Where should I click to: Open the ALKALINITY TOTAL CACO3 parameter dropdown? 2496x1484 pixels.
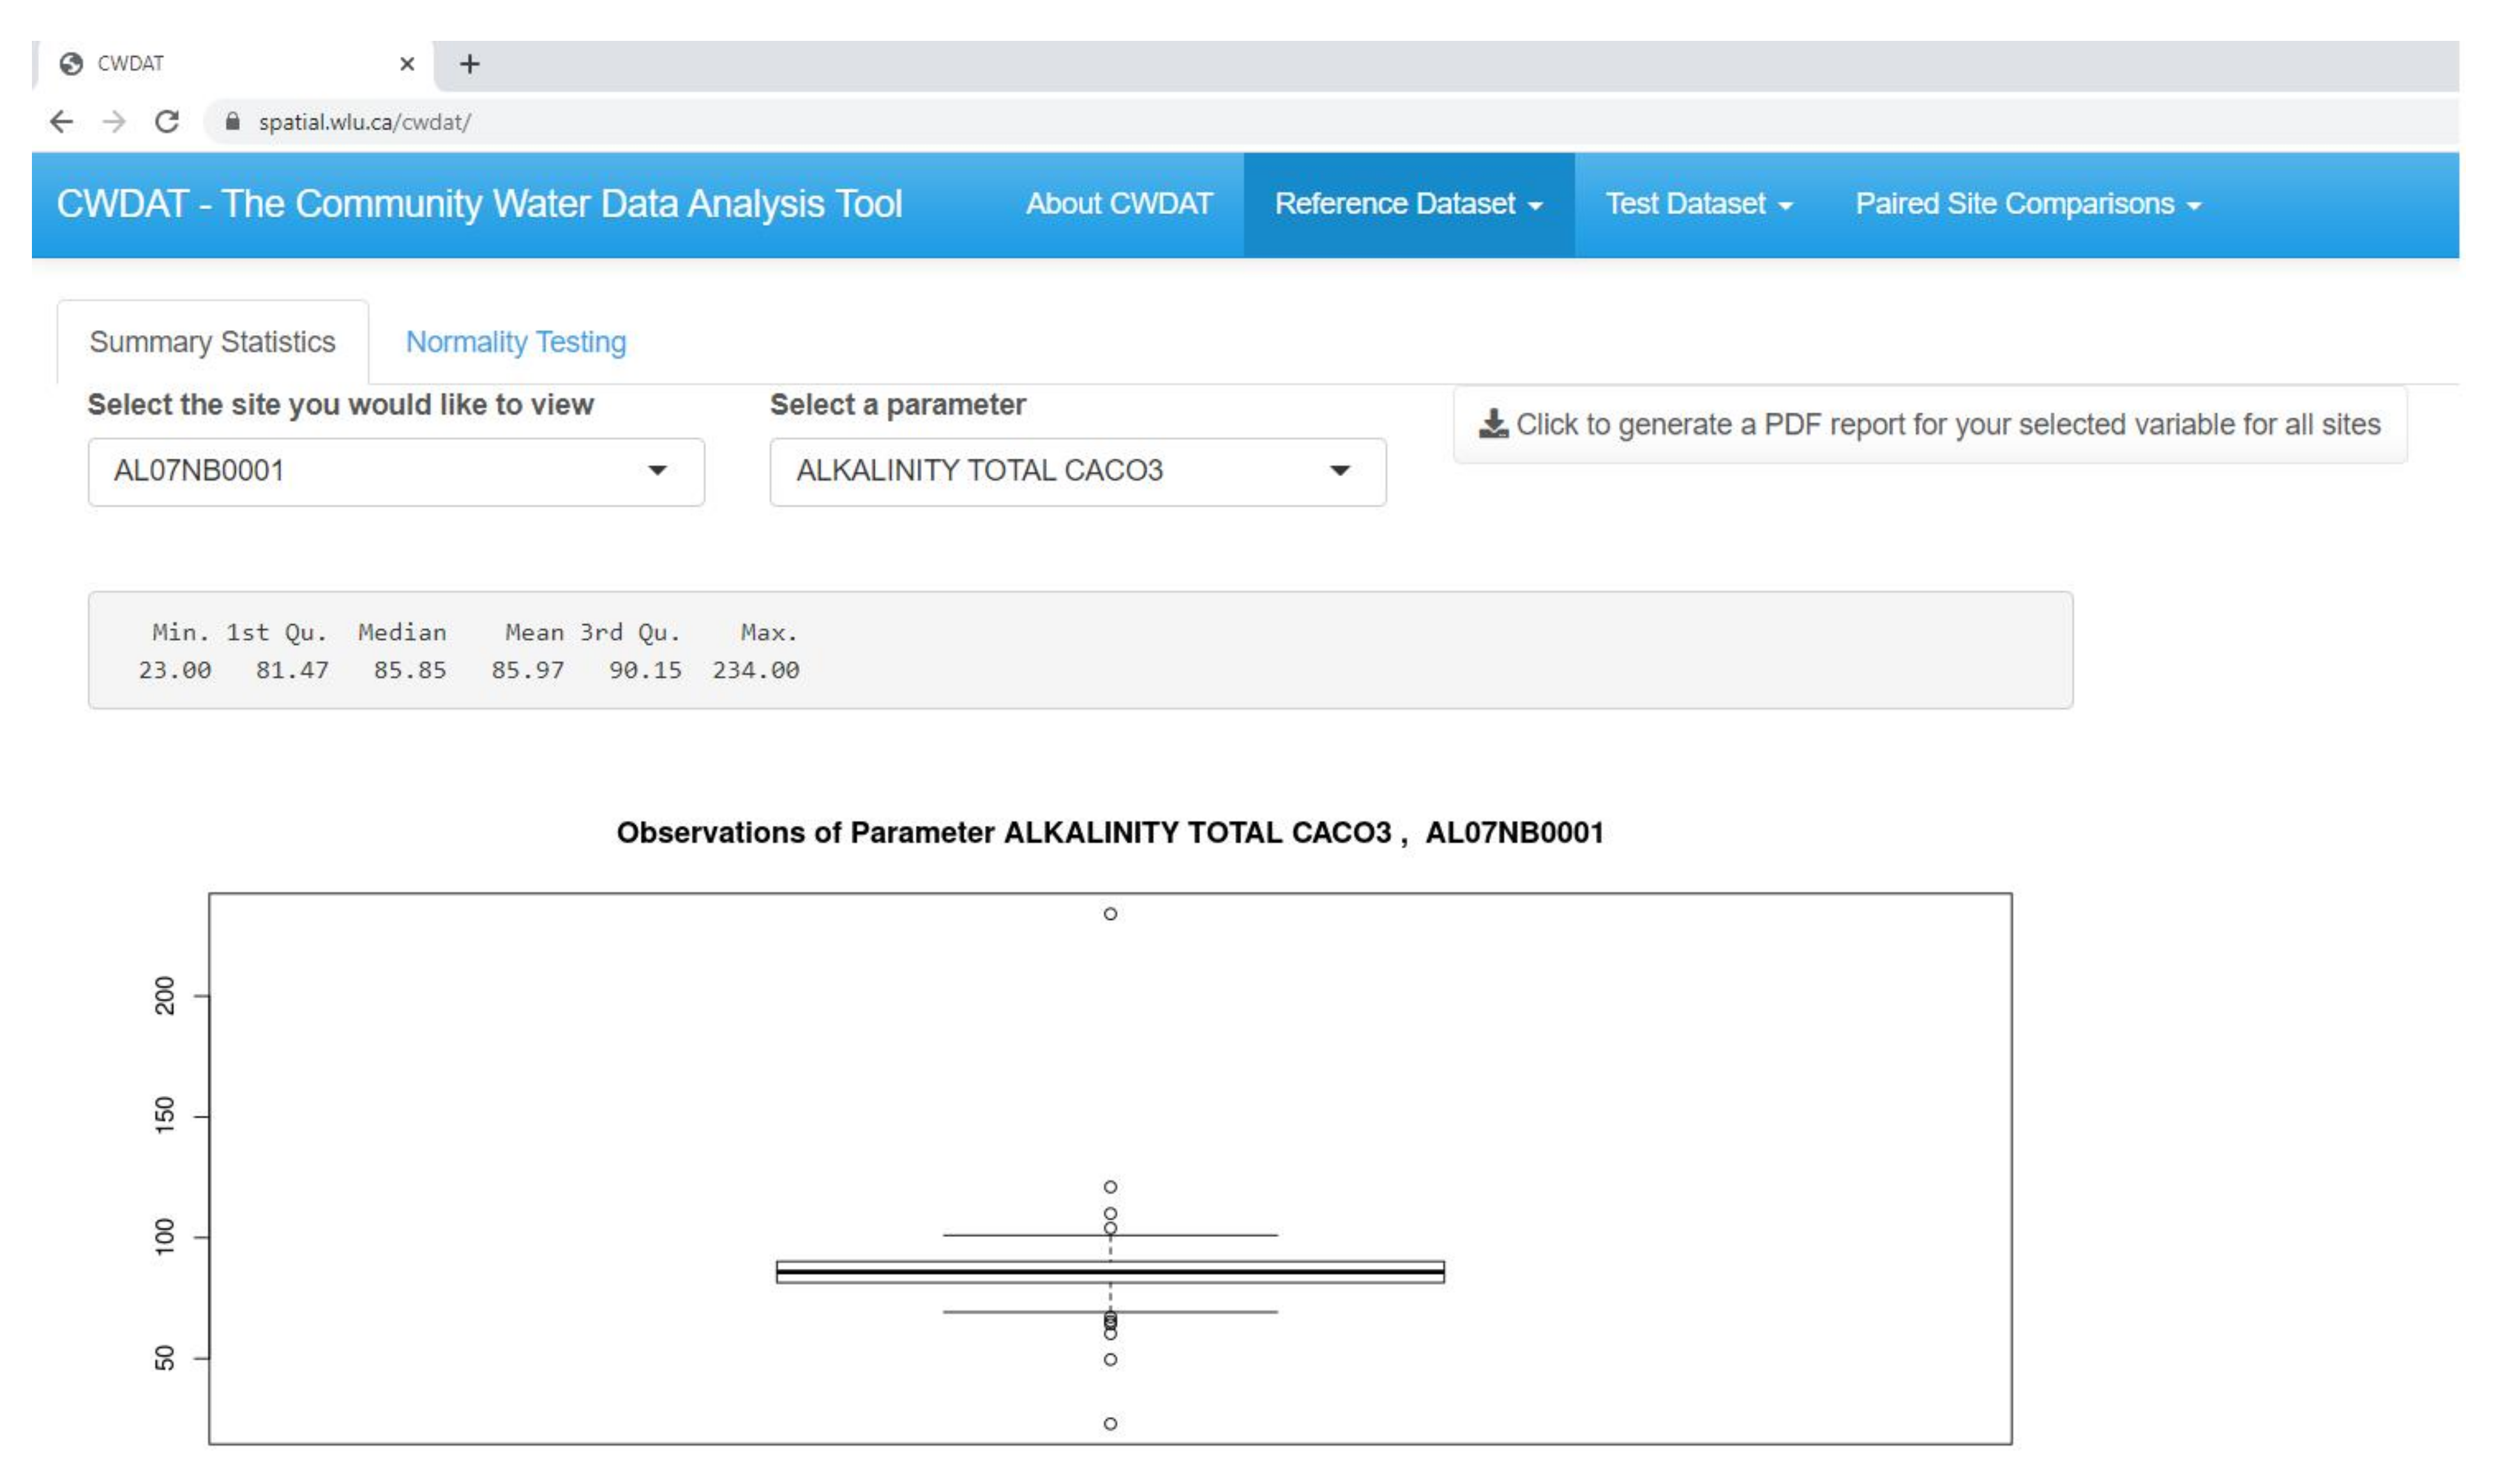(x=1077, y=471)
